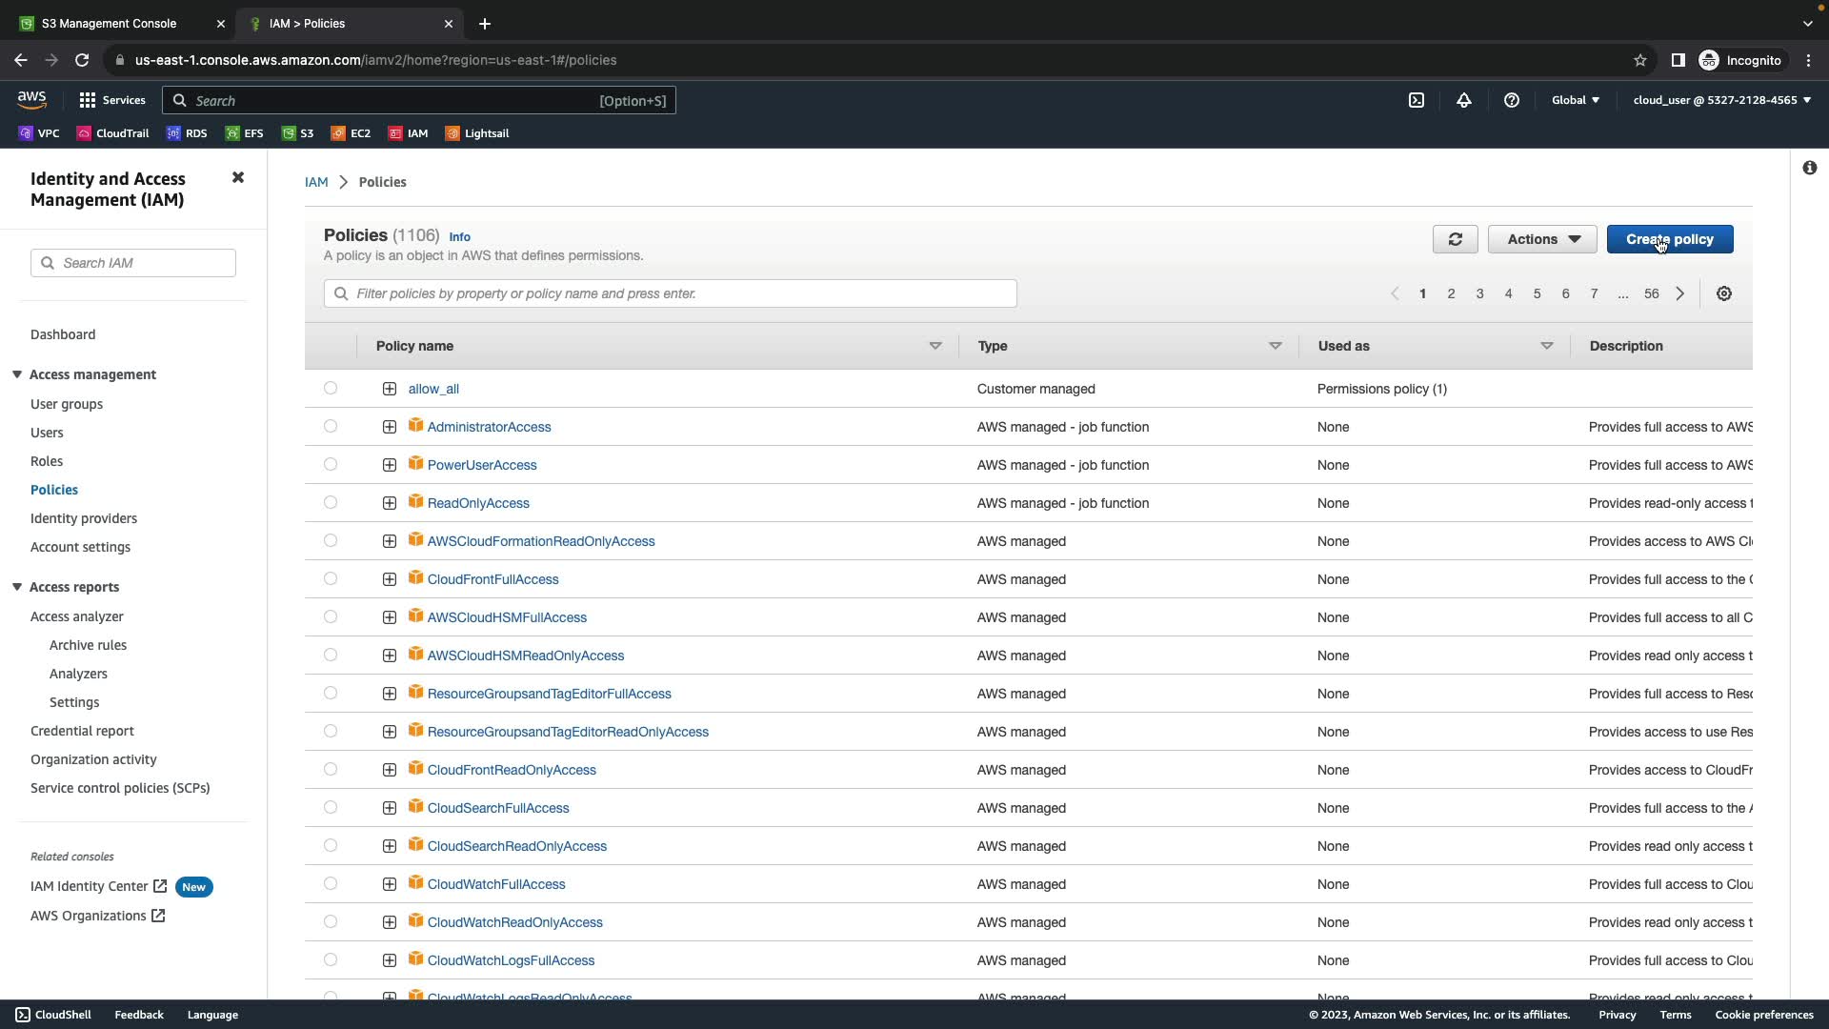Click the Create policy button
The height and width of the screenshot is (1029, 1829).
tap(1669, 239)
